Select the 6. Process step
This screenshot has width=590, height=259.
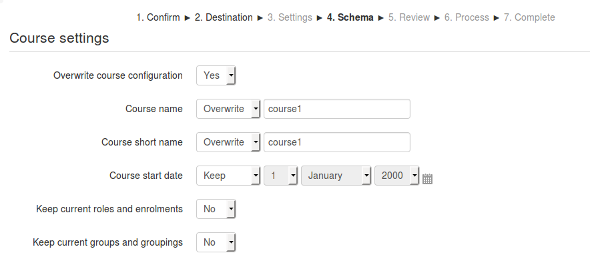(467, 18)
